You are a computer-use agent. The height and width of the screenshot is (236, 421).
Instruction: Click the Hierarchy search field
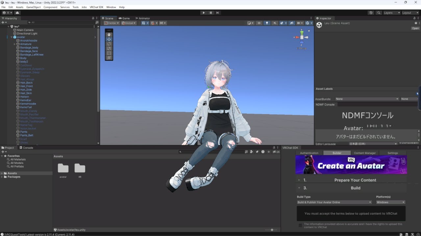61,22
